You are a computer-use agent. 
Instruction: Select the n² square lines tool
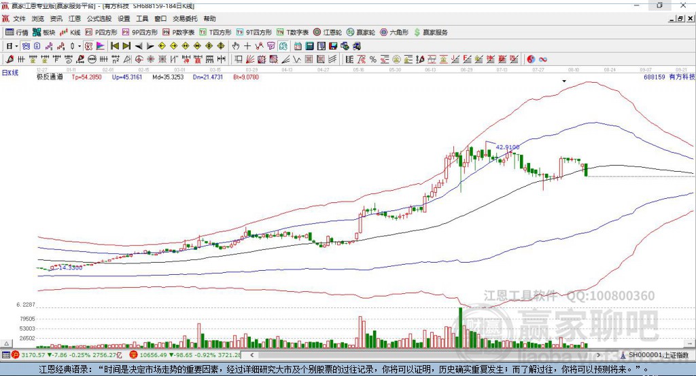[116, 60]
